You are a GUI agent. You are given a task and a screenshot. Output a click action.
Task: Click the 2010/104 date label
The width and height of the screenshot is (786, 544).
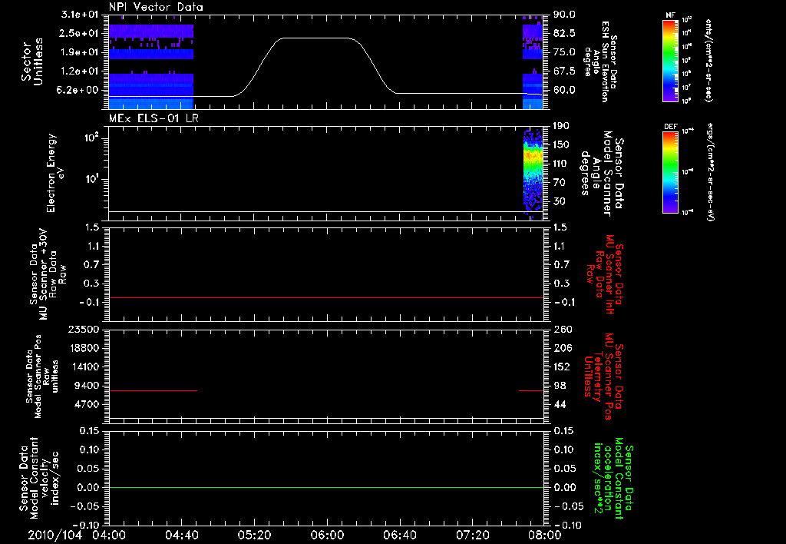(54, 535)
